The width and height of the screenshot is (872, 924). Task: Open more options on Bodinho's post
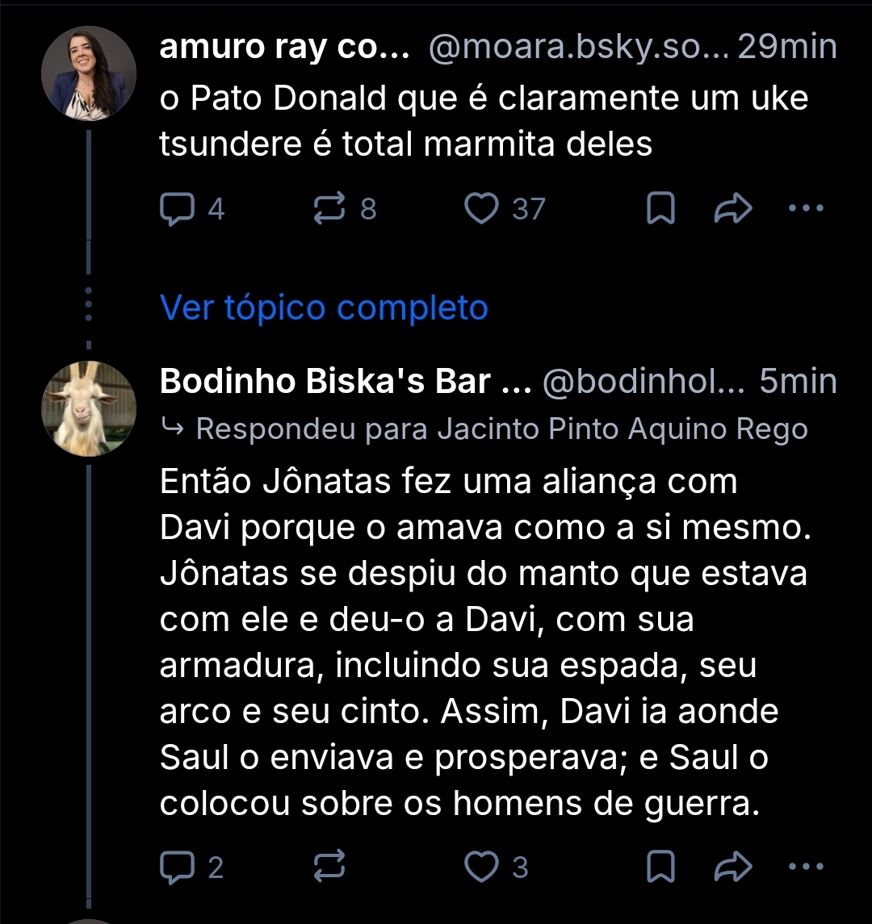click(x=804, y=866)
